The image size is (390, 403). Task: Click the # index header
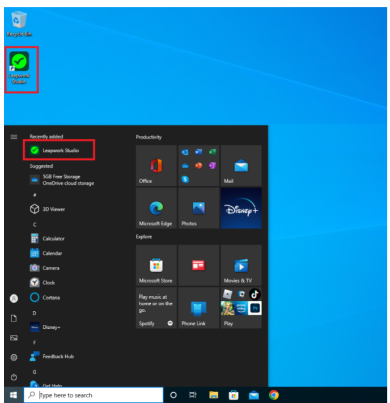[x=35, y=195]
